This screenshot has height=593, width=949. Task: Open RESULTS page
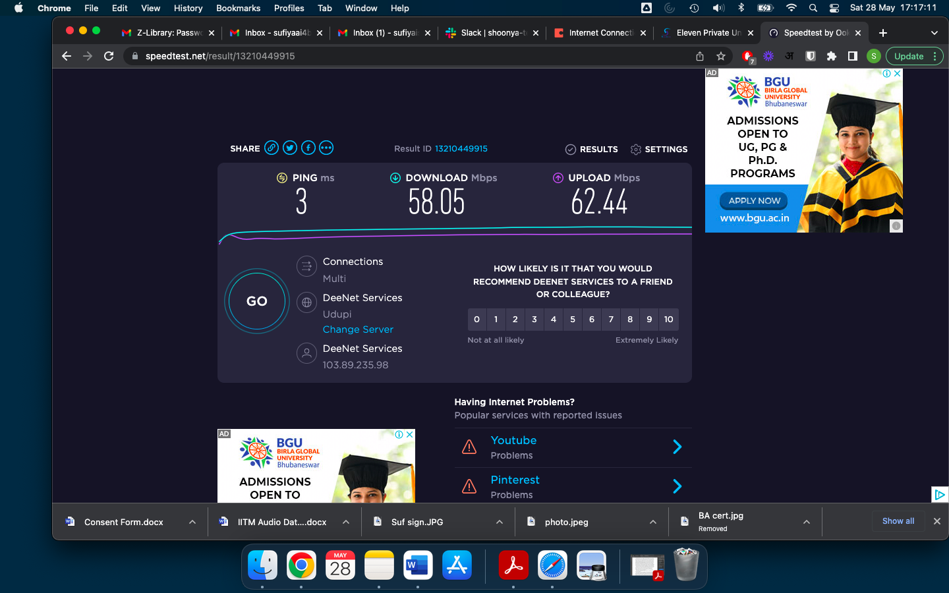pyautogui.click(x=592, y=150)
